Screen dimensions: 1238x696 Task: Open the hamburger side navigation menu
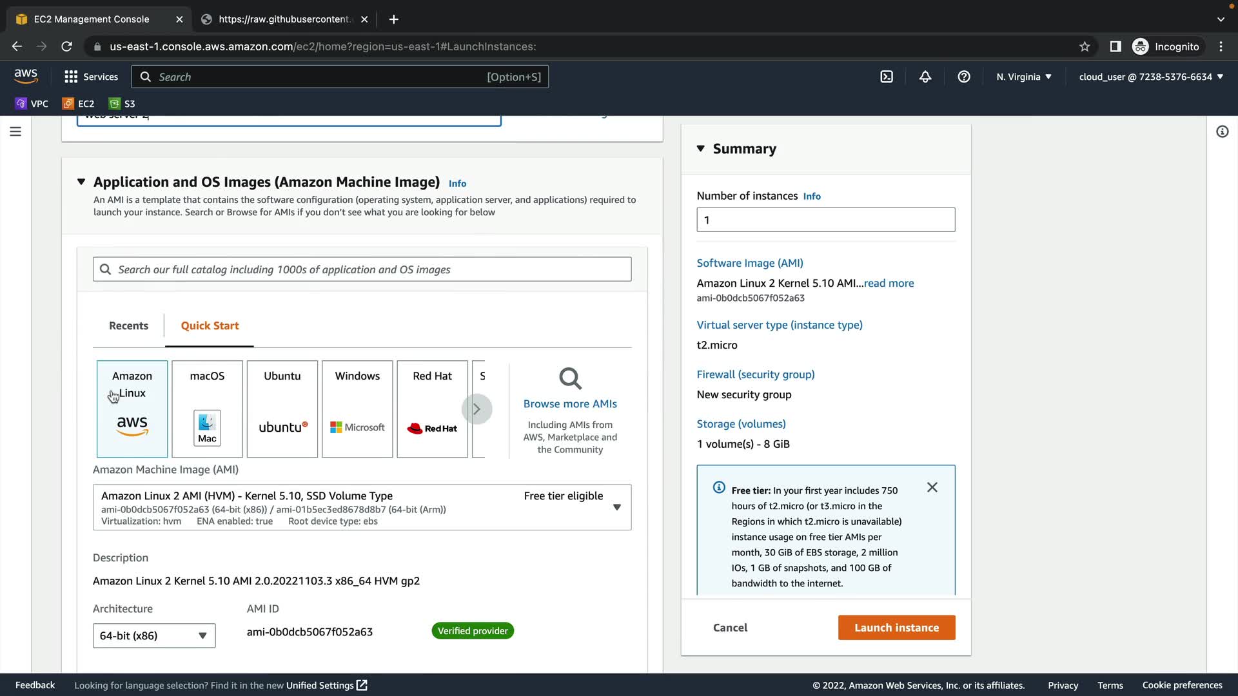[x=15, y=131]
